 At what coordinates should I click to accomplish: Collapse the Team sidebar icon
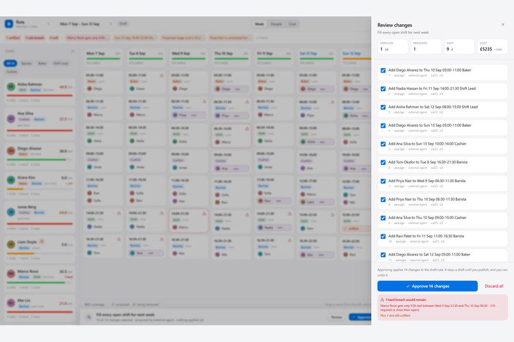[73, 51]
